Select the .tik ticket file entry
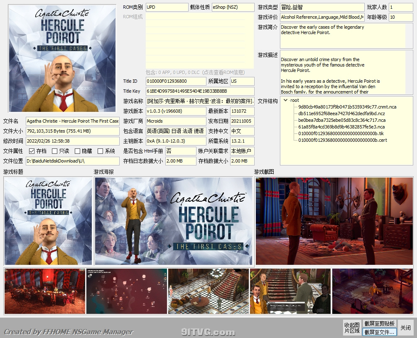417x338 pixels. click(341, 133)
